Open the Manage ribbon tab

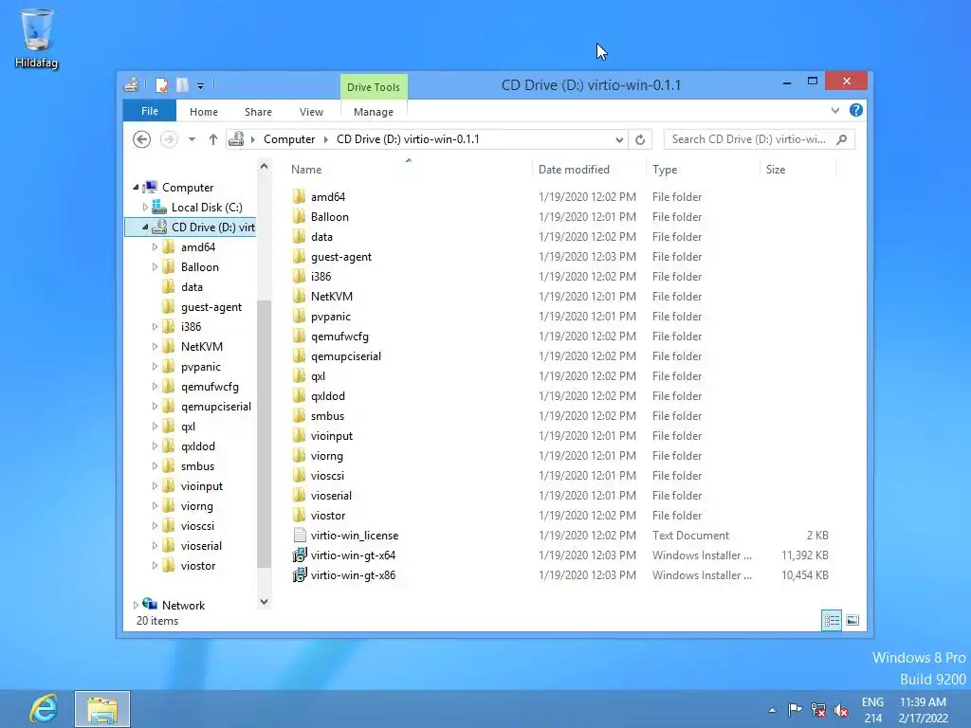coord(374,112)
